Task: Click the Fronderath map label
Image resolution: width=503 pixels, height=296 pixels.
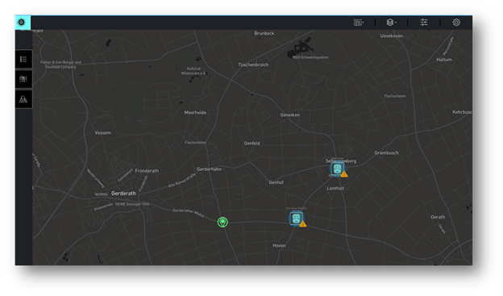Action: pos(147,171)
